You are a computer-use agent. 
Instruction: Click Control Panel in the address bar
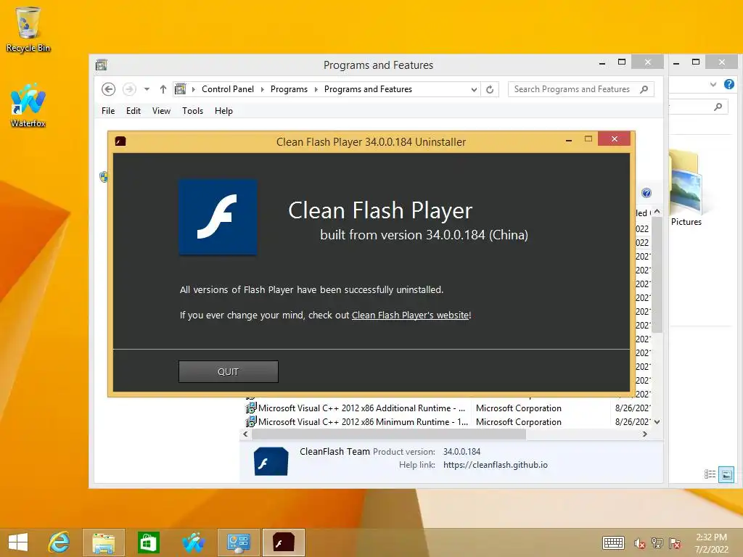pyautogui.click(x=227, y=89)
